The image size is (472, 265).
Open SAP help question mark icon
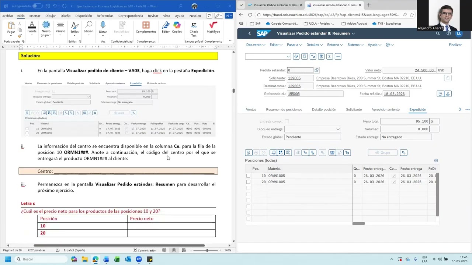(x=448, y=33)
